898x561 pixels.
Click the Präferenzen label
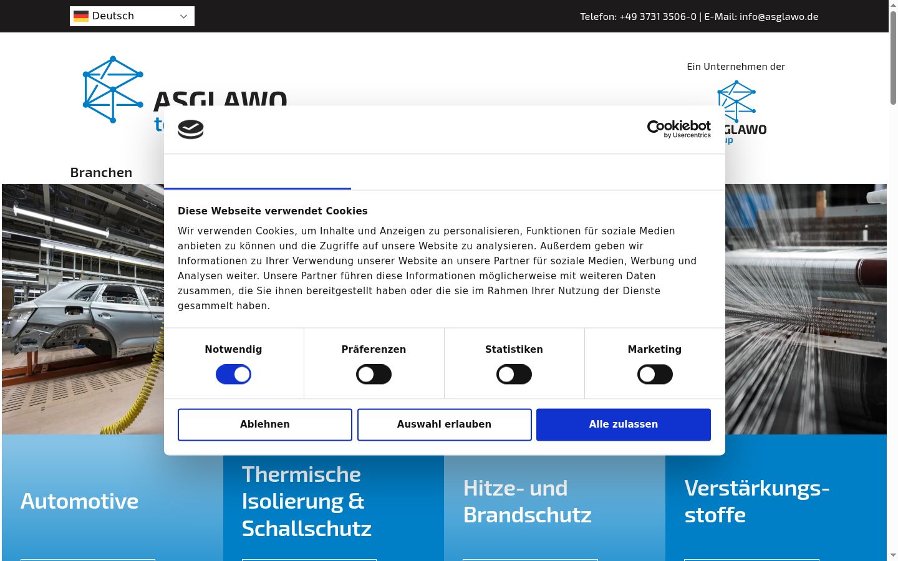[374, 350]
